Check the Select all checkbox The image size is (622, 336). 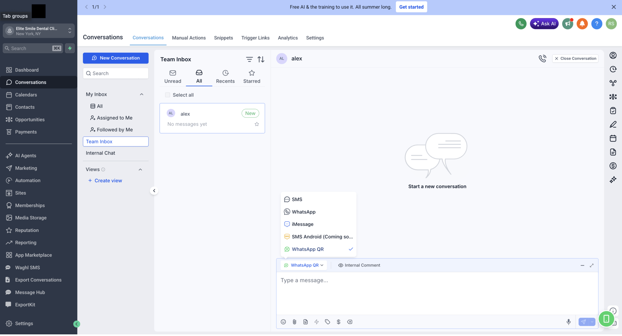pyautogui.click(x=167, y=95)
